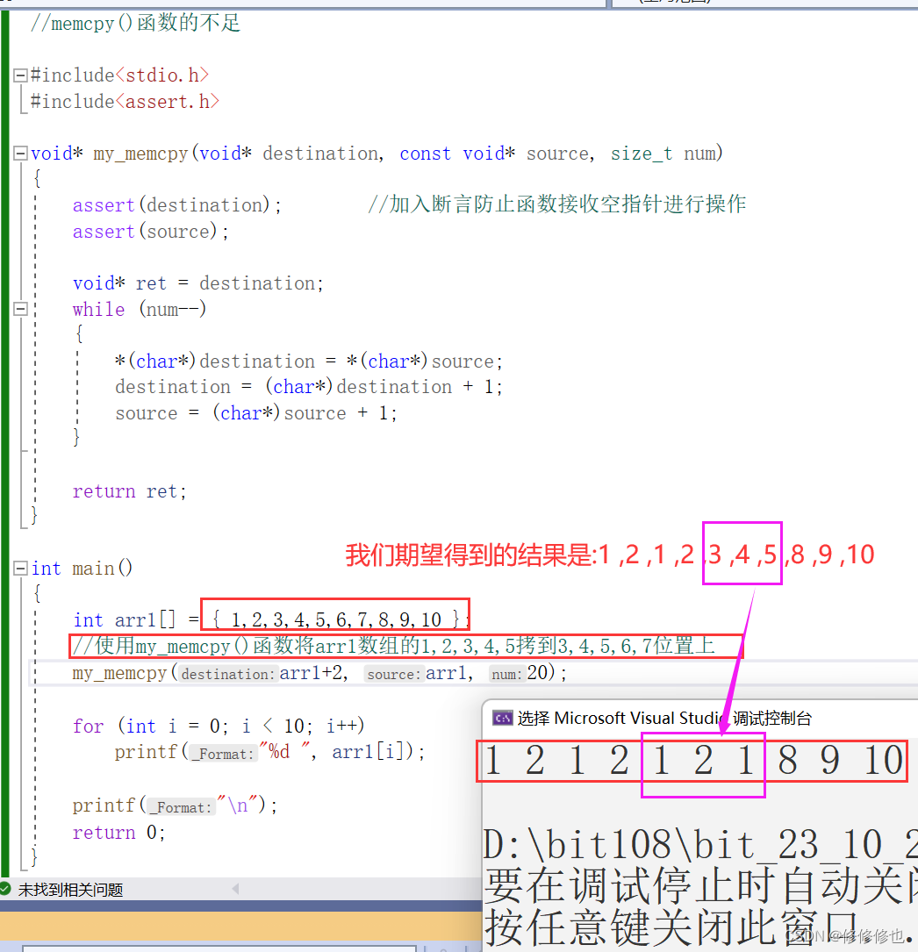Click the green check 'no issues found' icon

[x=5, y=890]
